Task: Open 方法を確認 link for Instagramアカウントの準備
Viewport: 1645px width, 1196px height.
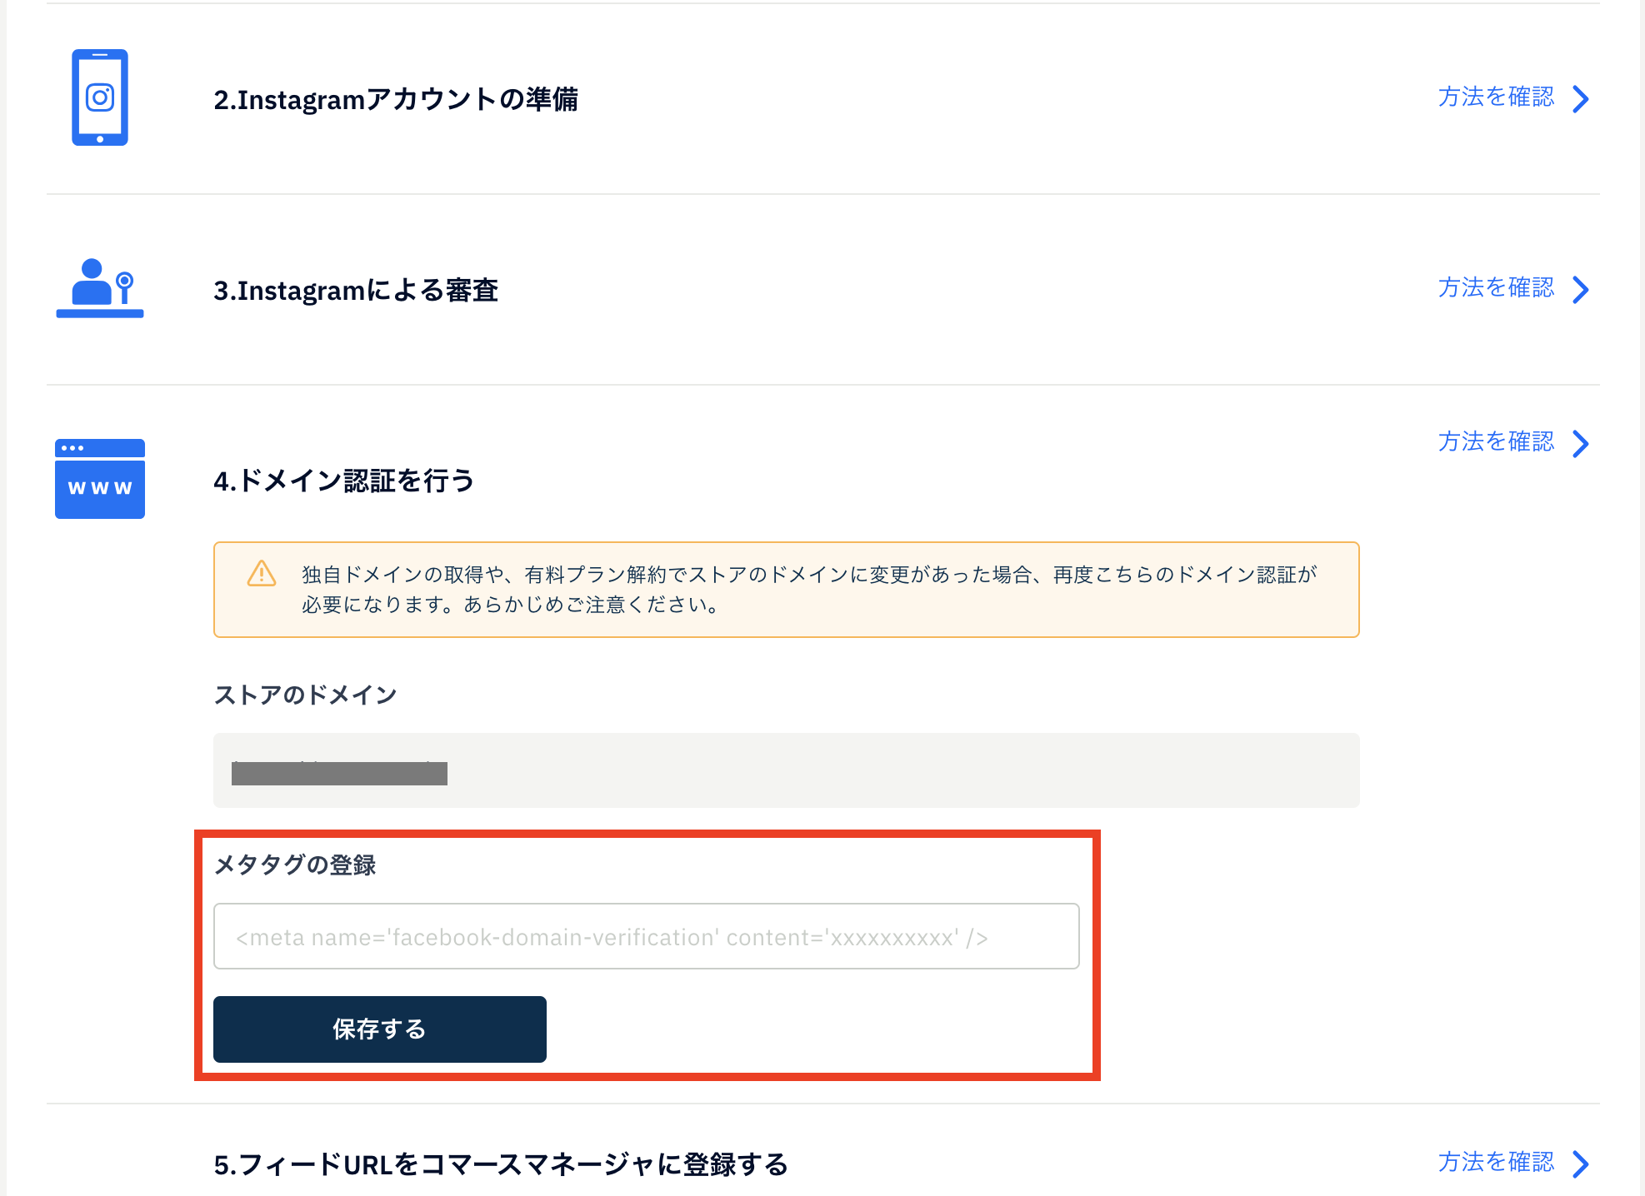Action: coord(1496,97)
